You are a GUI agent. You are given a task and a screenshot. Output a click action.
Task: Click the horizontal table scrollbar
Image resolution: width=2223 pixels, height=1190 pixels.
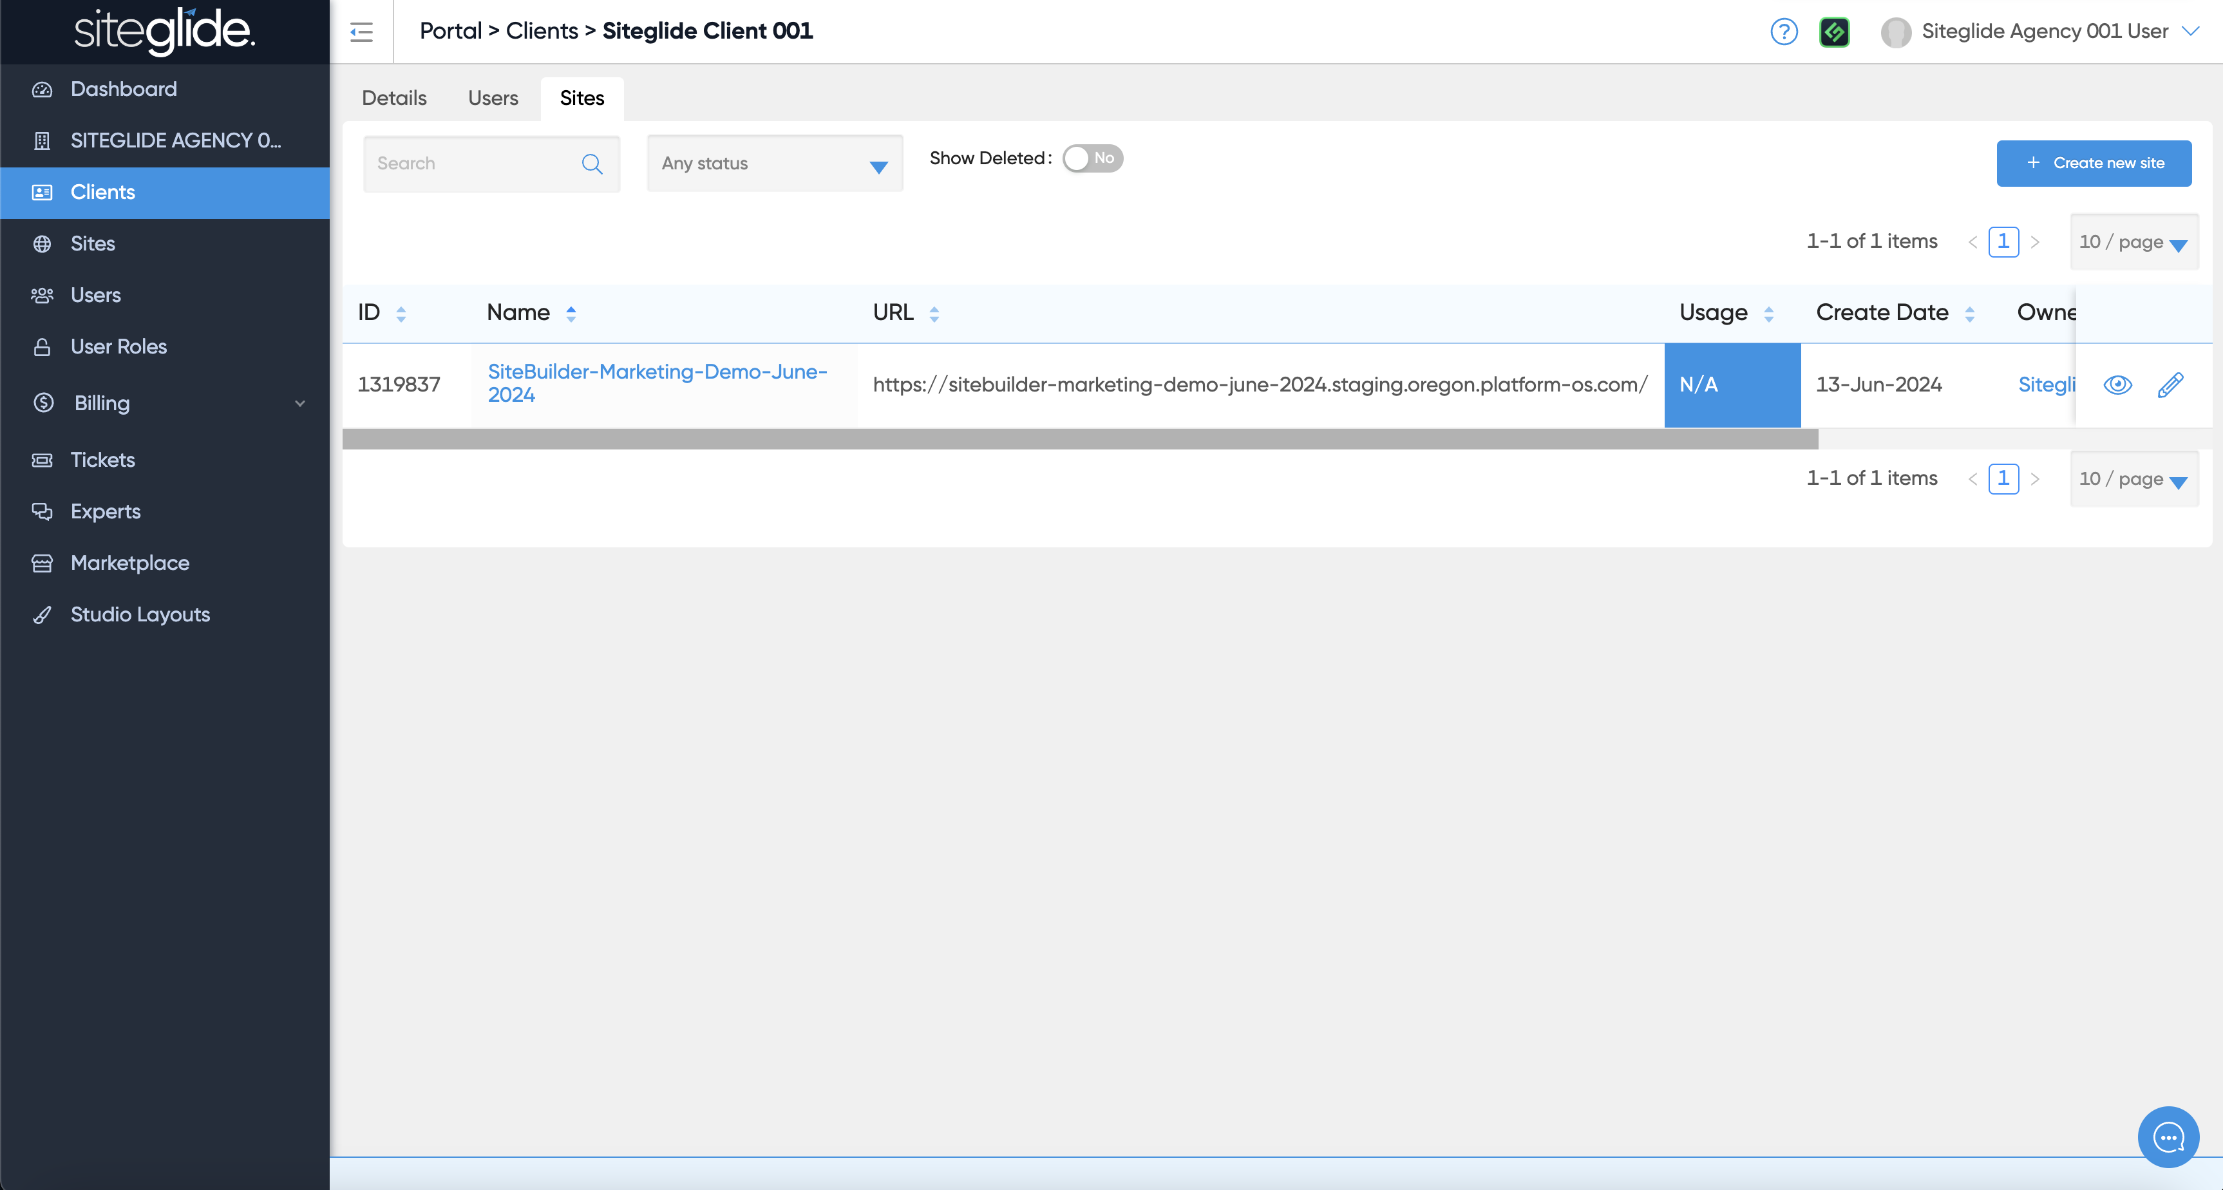(1079, 439)
